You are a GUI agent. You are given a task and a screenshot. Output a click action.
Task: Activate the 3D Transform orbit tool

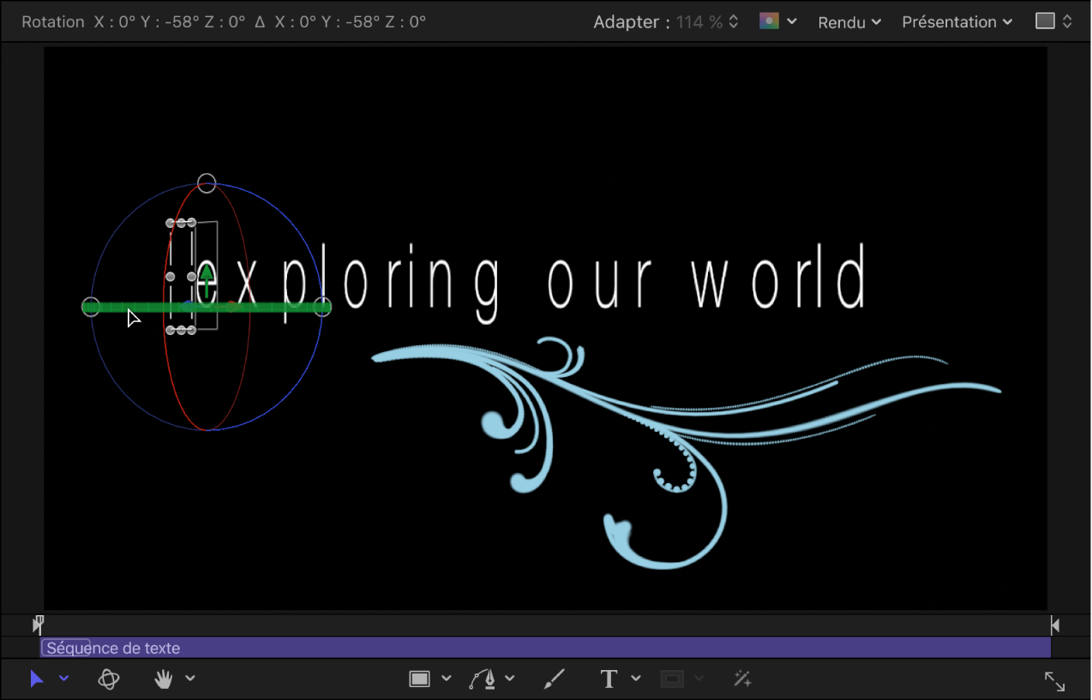[108, 679]
